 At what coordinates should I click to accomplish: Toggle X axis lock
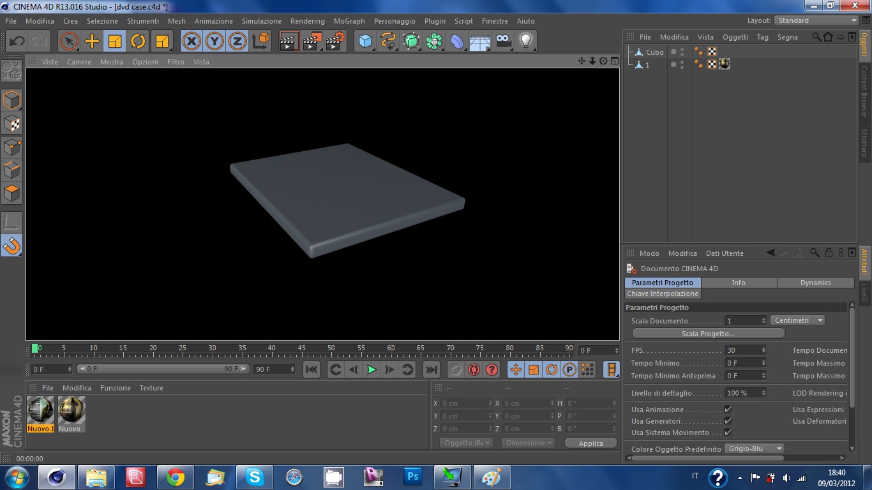(x=191, y=41)
